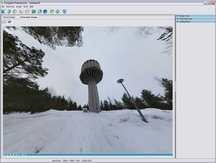Click the grayed-out Undo toolbar icon
Image resolution: width=216 pixels, height=163 pixels.
pyautogui.click(x=21, y=12)
